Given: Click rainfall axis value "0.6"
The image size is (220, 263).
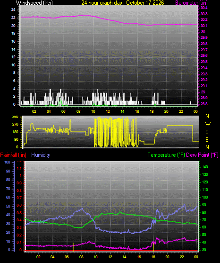Looking at the screenshot, I should (19, 205).
